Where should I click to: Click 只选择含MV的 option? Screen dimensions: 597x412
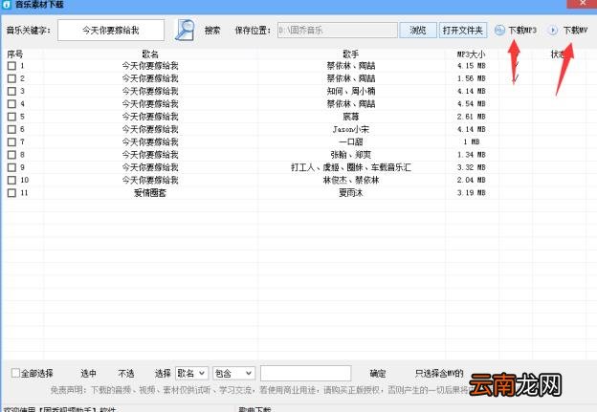pyautogui.click(x=439, y=373)
